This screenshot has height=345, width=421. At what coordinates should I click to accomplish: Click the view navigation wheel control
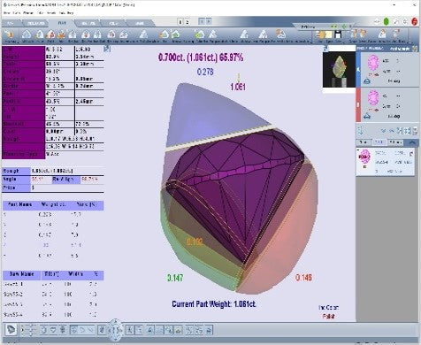[115, 330]
